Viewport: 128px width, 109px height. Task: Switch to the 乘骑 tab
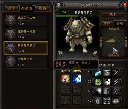(x=42, y=8)
